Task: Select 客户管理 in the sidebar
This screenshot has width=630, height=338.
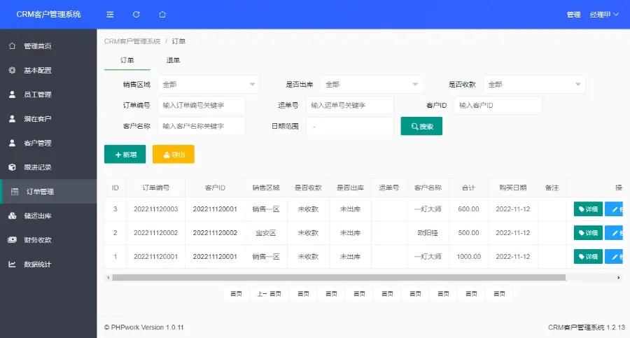Action: (x=48, y=143)
